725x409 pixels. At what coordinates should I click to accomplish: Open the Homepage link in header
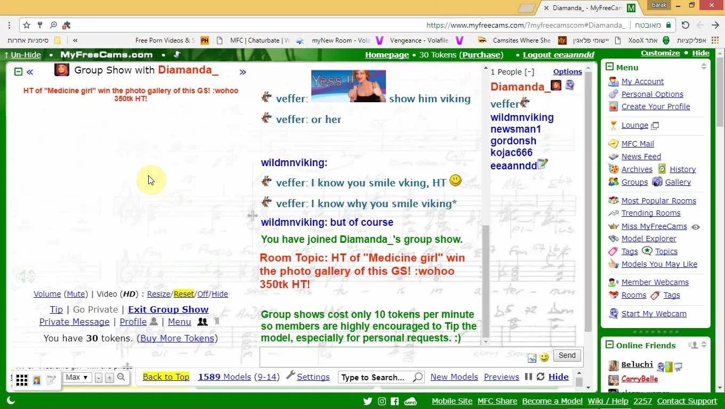386,55
